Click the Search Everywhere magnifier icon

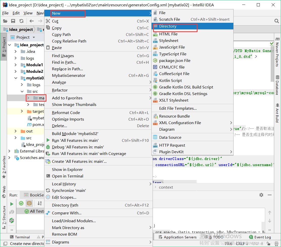[276, 21]
